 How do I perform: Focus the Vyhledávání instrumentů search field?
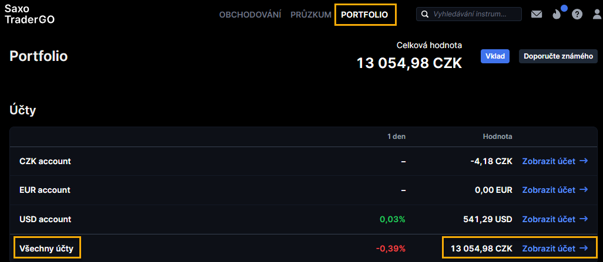point(469,14)
